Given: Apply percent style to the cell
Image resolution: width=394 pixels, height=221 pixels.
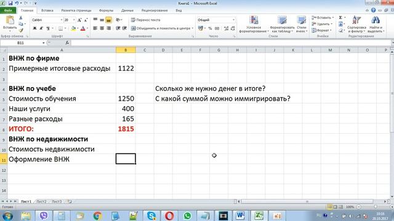Looking at the screenshot, I should [210, 28].
